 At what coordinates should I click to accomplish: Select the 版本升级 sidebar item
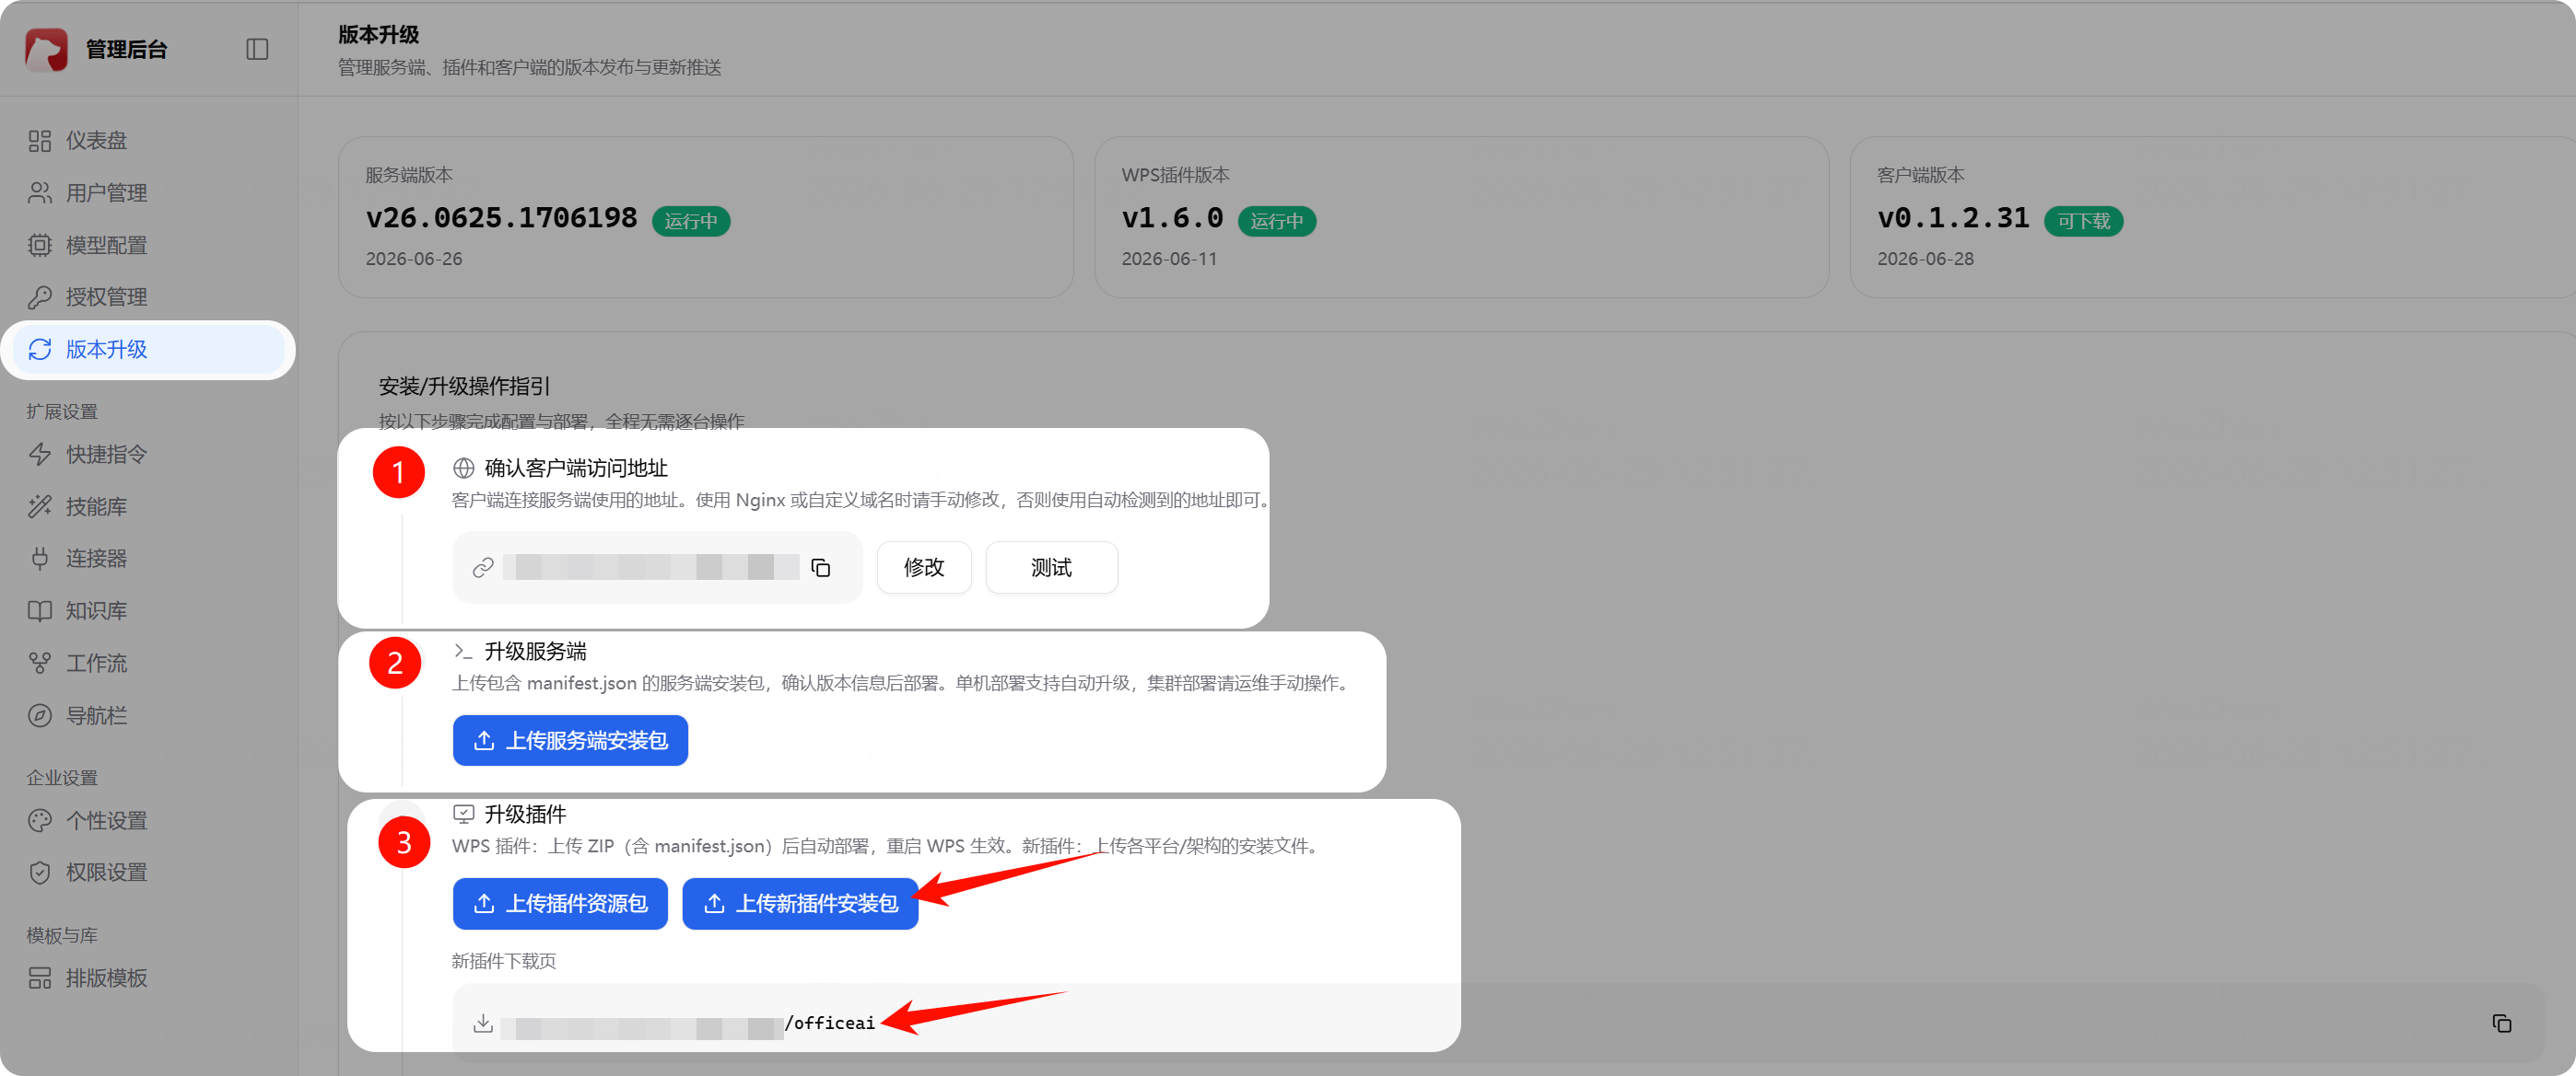click(x=148, y=350)
